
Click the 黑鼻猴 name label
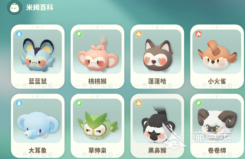coord(157,150)
